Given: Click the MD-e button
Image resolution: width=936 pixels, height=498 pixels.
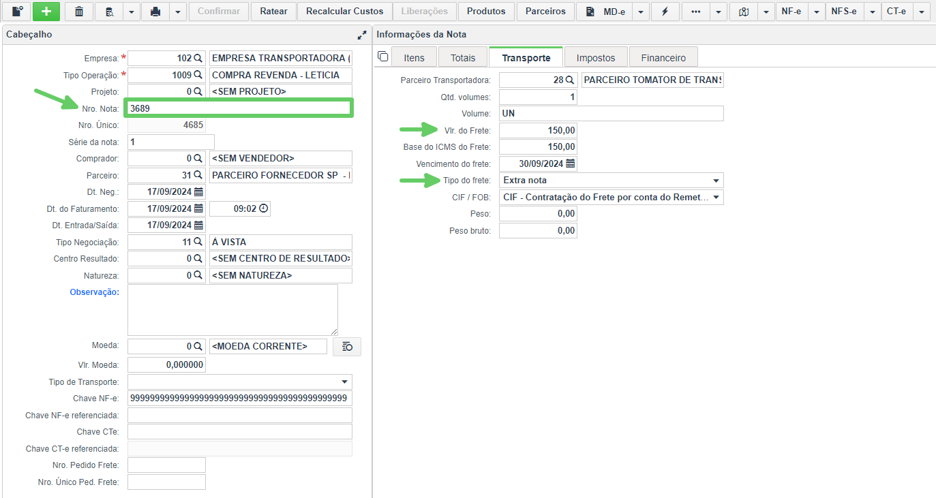Looking at the screenshot, I should (604, 12).
